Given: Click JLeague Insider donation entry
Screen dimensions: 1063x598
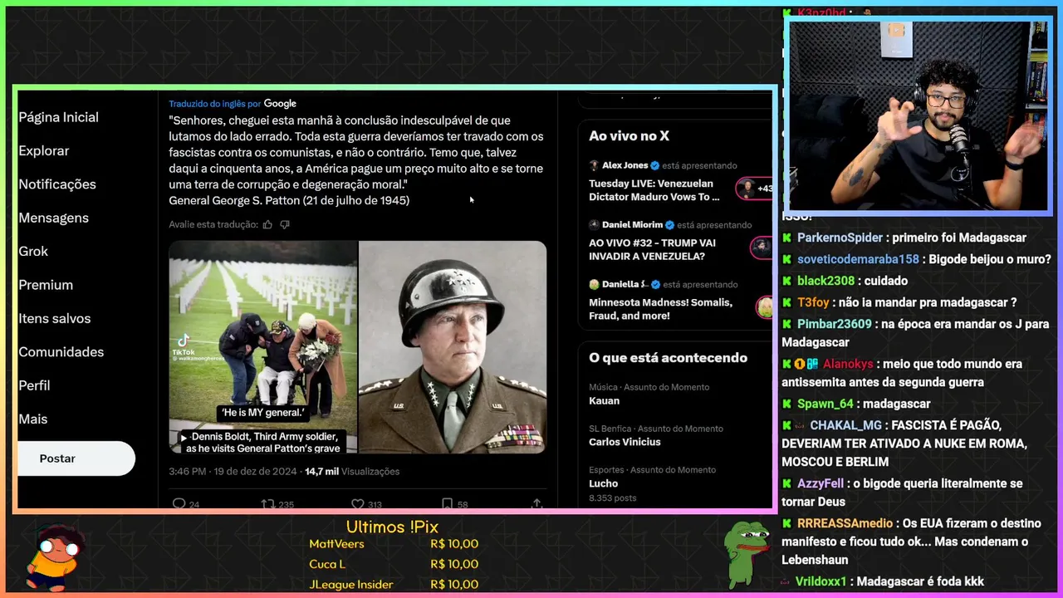Looking at the screenshot, I should coord(394,584).
